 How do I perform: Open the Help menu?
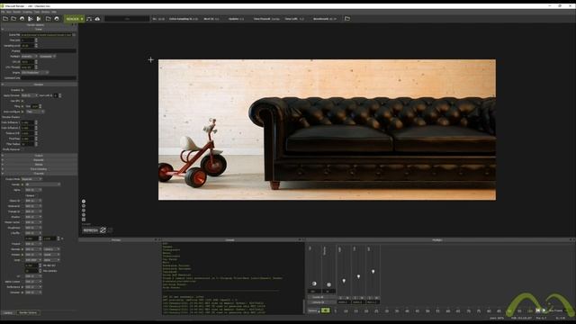tap(54, 12)
